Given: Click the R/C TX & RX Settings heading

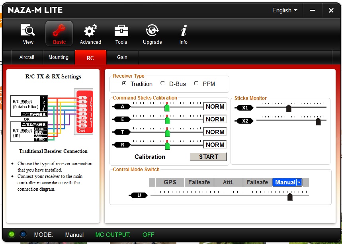Looking at the screenshot, I should tap(53, 76).
